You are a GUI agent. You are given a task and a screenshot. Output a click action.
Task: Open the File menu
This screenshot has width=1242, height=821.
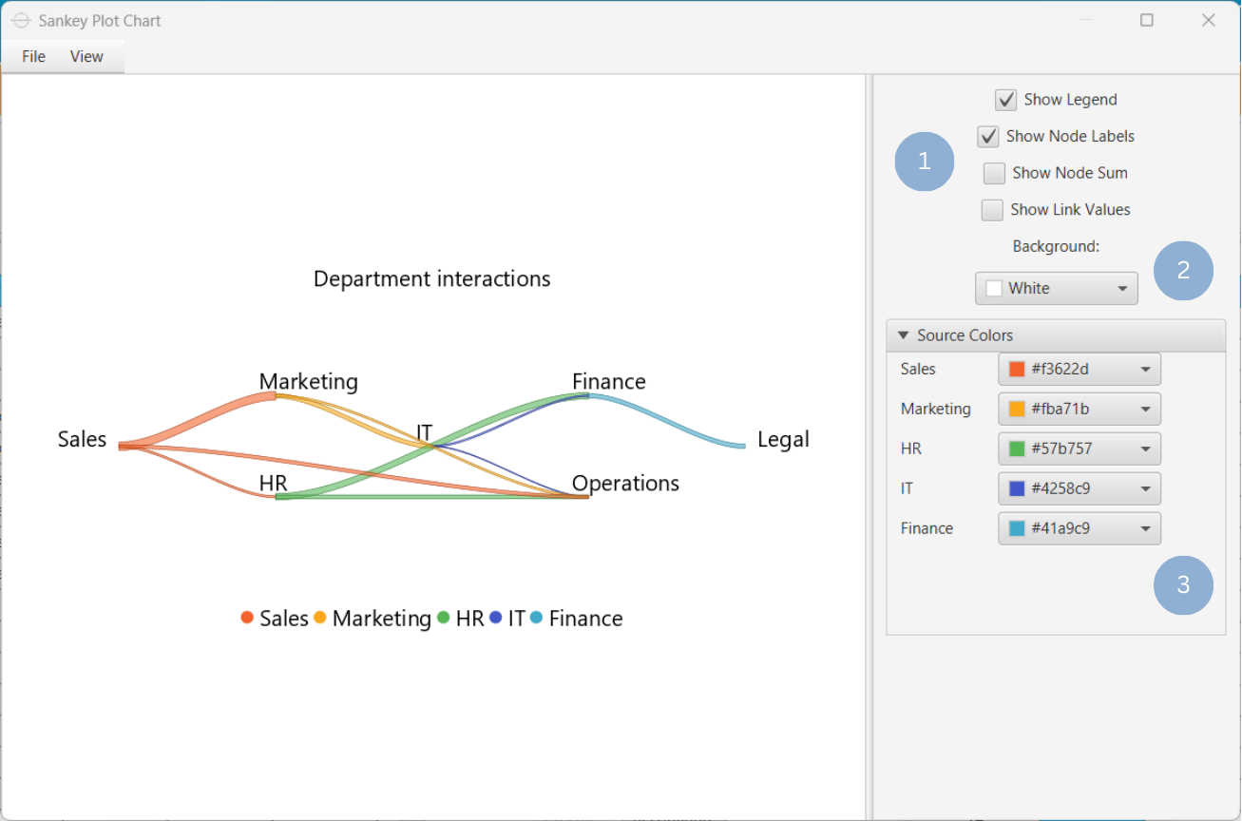pyautogui.click(x=32, y=56)
